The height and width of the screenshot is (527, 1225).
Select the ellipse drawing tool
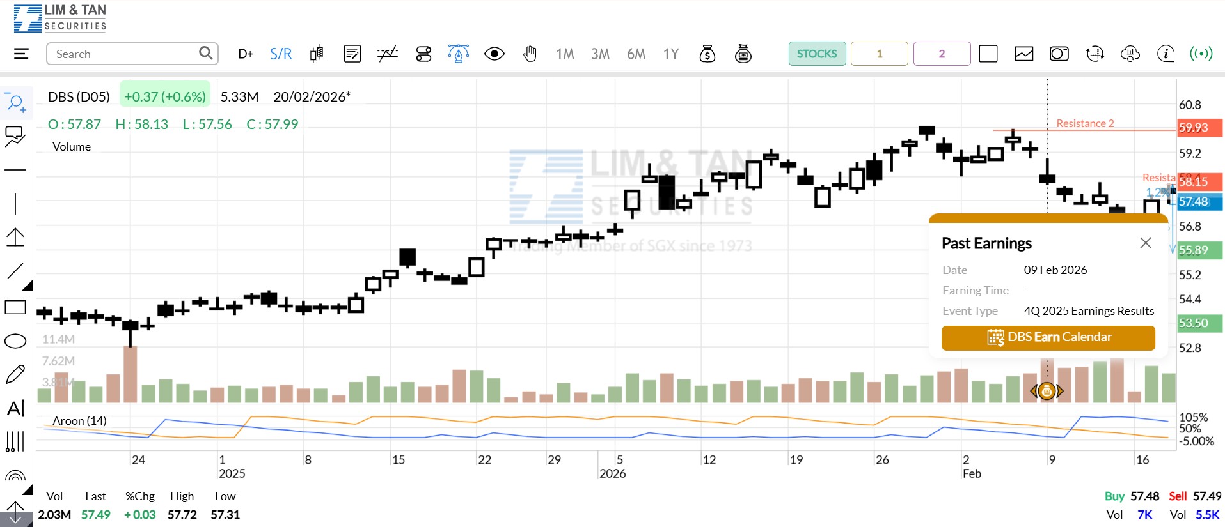click(x=15, y=341)
